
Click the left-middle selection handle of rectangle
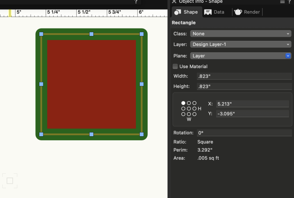pos(41,84)
